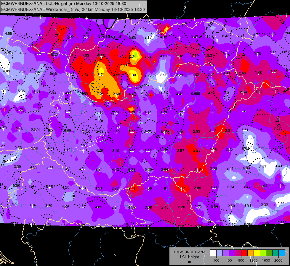Click the legend label 1200
The height and width of the screenshot is (266, 290).
tap(253, 260)
